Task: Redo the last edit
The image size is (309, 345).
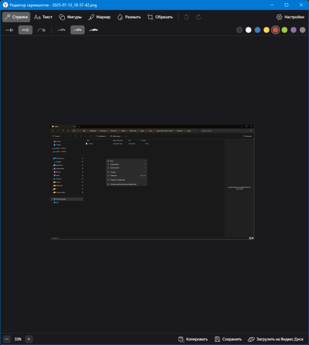Action: (x=198, y=17)
